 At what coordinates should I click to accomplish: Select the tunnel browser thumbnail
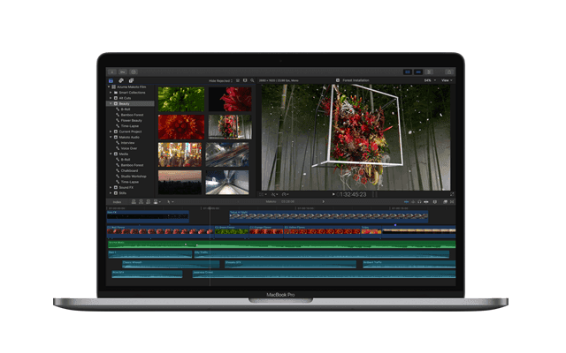[x=227, y=183]
